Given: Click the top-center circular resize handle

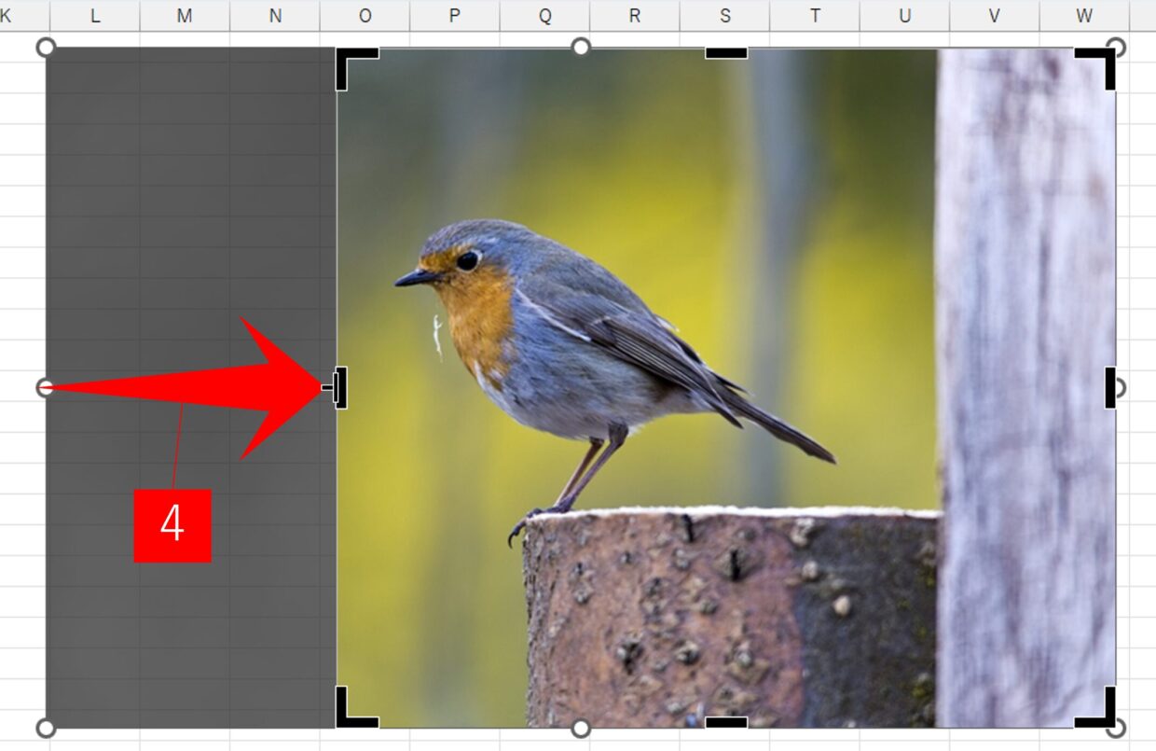Looking at the screenshot, I should tap(581, 47).
